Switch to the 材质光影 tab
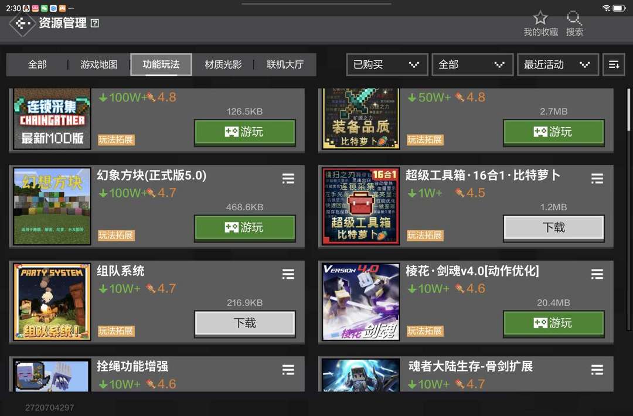 click(x=223, y=64)
